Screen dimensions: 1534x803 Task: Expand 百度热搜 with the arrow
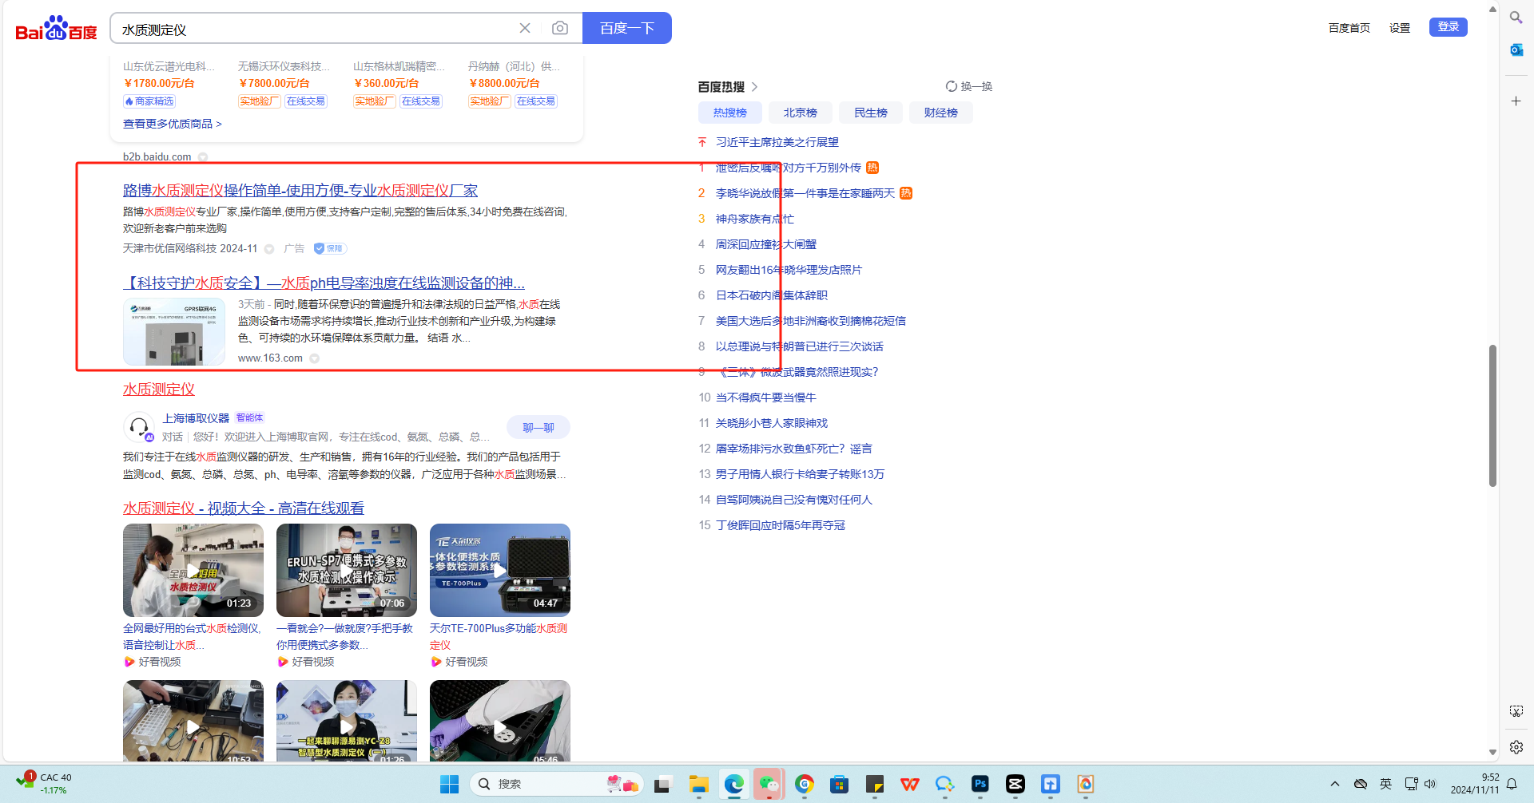[x=755, y=87]
